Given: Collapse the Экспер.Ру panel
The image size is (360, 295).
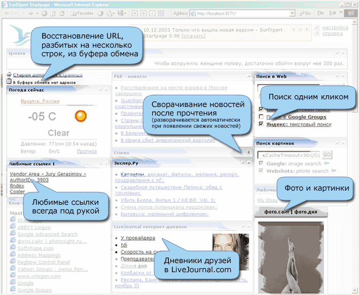Looking at the screenshot, I should [x=249, y=163].
